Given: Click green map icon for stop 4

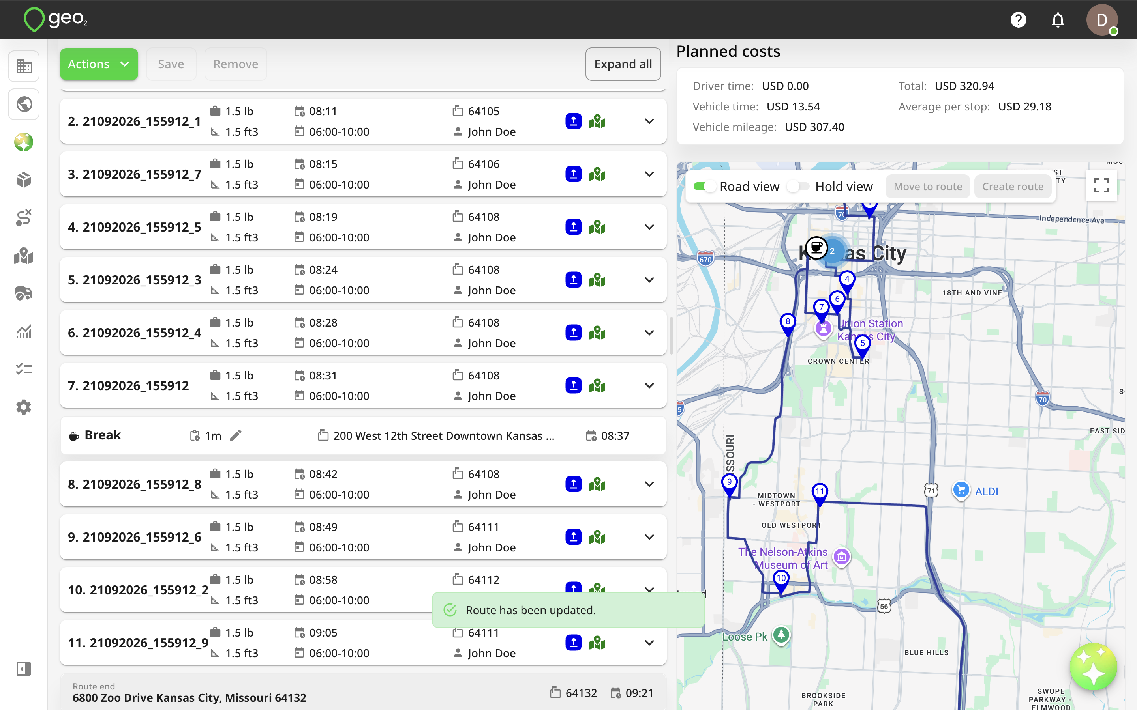Looking at the screenshot, I should 597,227.
